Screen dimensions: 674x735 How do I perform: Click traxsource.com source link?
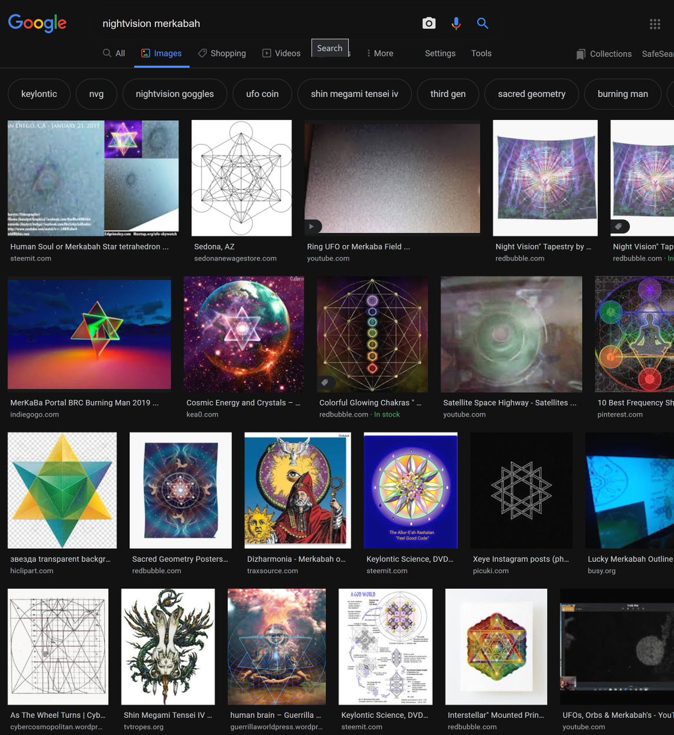[272, 571]
